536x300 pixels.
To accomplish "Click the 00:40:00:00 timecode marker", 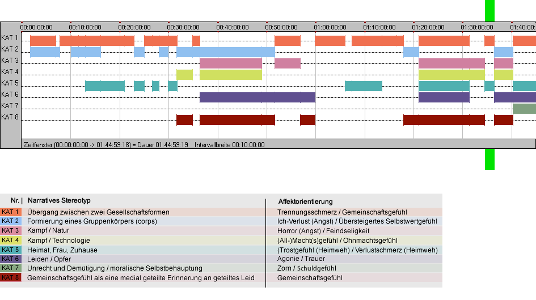I will tap(233, 27).
